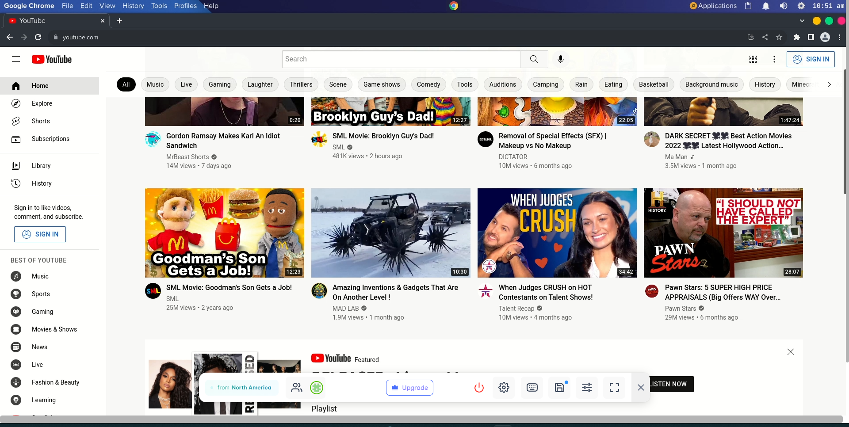849x427 pixels.
Task: Open History in the sidebar
Action: [50, 183]
